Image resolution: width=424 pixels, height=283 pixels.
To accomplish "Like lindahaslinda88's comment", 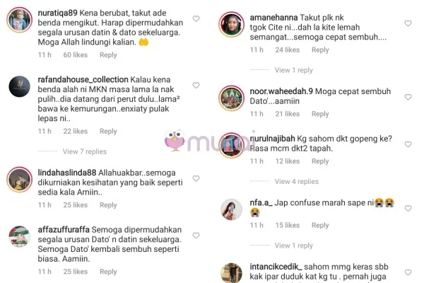I will pos(196,178).
